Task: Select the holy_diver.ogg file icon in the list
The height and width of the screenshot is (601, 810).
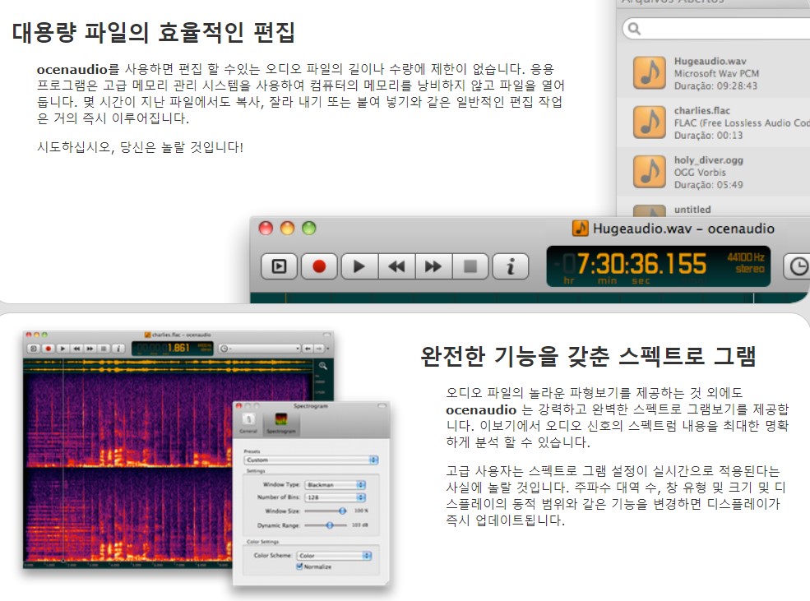Action: pyautogui.click(x=650, y=172)
